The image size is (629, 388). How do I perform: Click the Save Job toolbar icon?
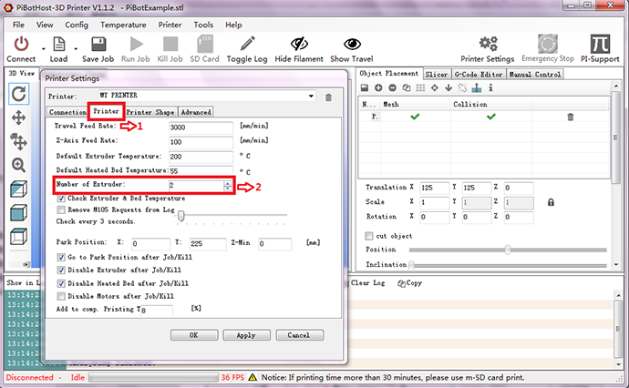(x=98, y=44)
